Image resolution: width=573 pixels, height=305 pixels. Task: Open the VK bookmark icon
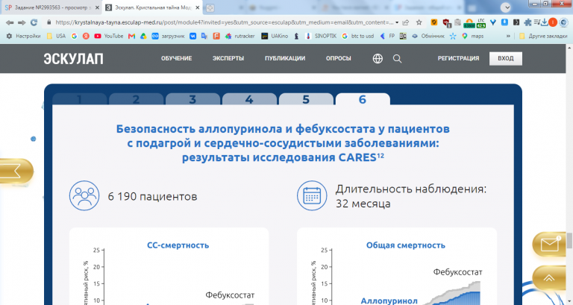coord(193,36)
